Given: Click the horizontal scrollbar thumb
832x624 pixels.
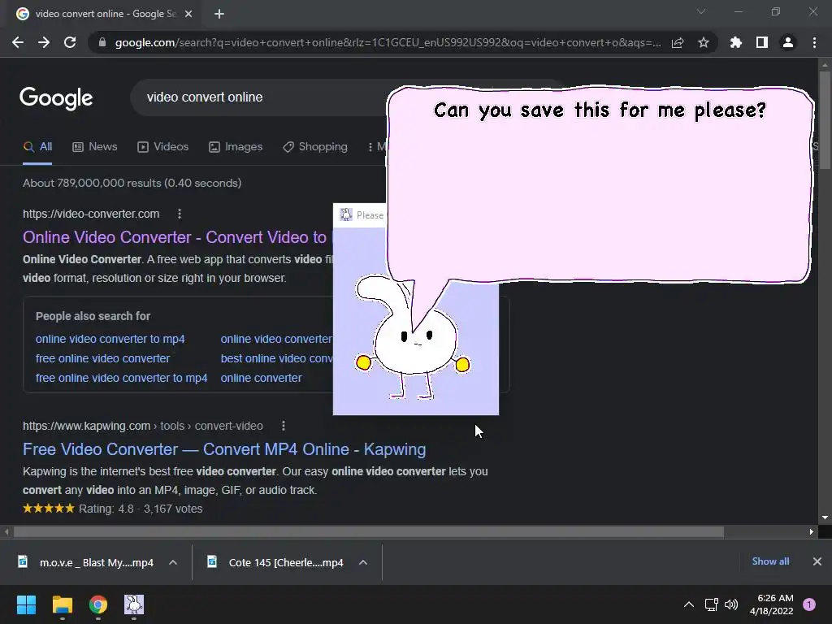Looking at the screenshot, I should 369,531.
